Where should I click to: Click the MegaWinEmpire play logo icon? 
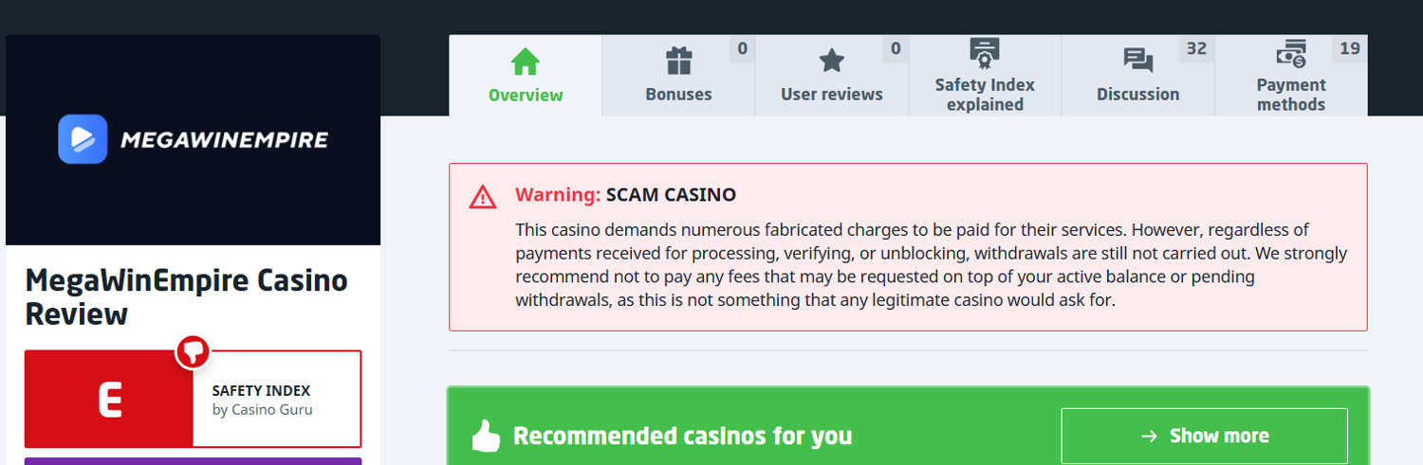83,140
